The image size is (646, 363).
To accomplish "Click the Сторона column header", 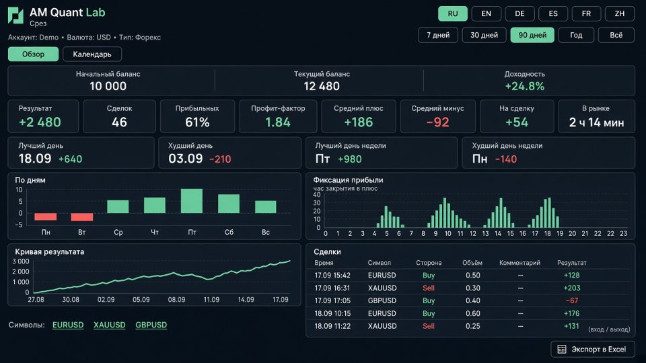I will click(429, 263).
